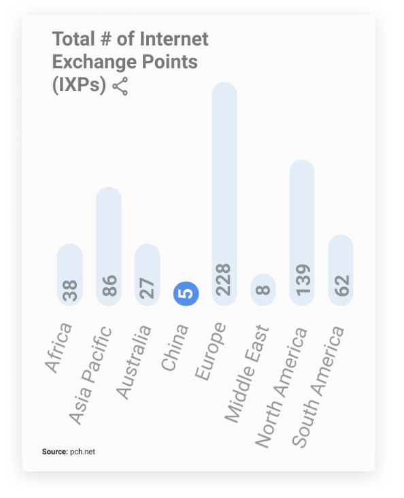Viewport: 404px width, 498px height.
Task: Open the pch.net source link
Action: 82,452
